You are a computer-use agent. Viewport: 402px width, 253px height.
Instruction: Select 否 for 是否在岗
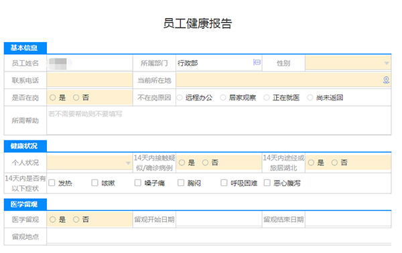(76, 98)
